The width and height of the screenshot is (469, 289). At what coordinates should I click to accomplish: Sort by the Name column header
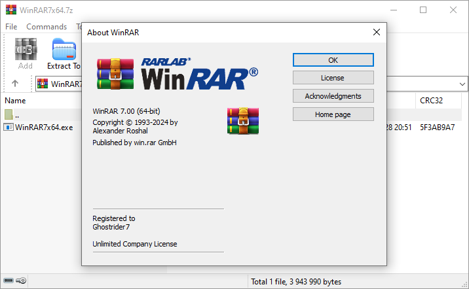15,101
